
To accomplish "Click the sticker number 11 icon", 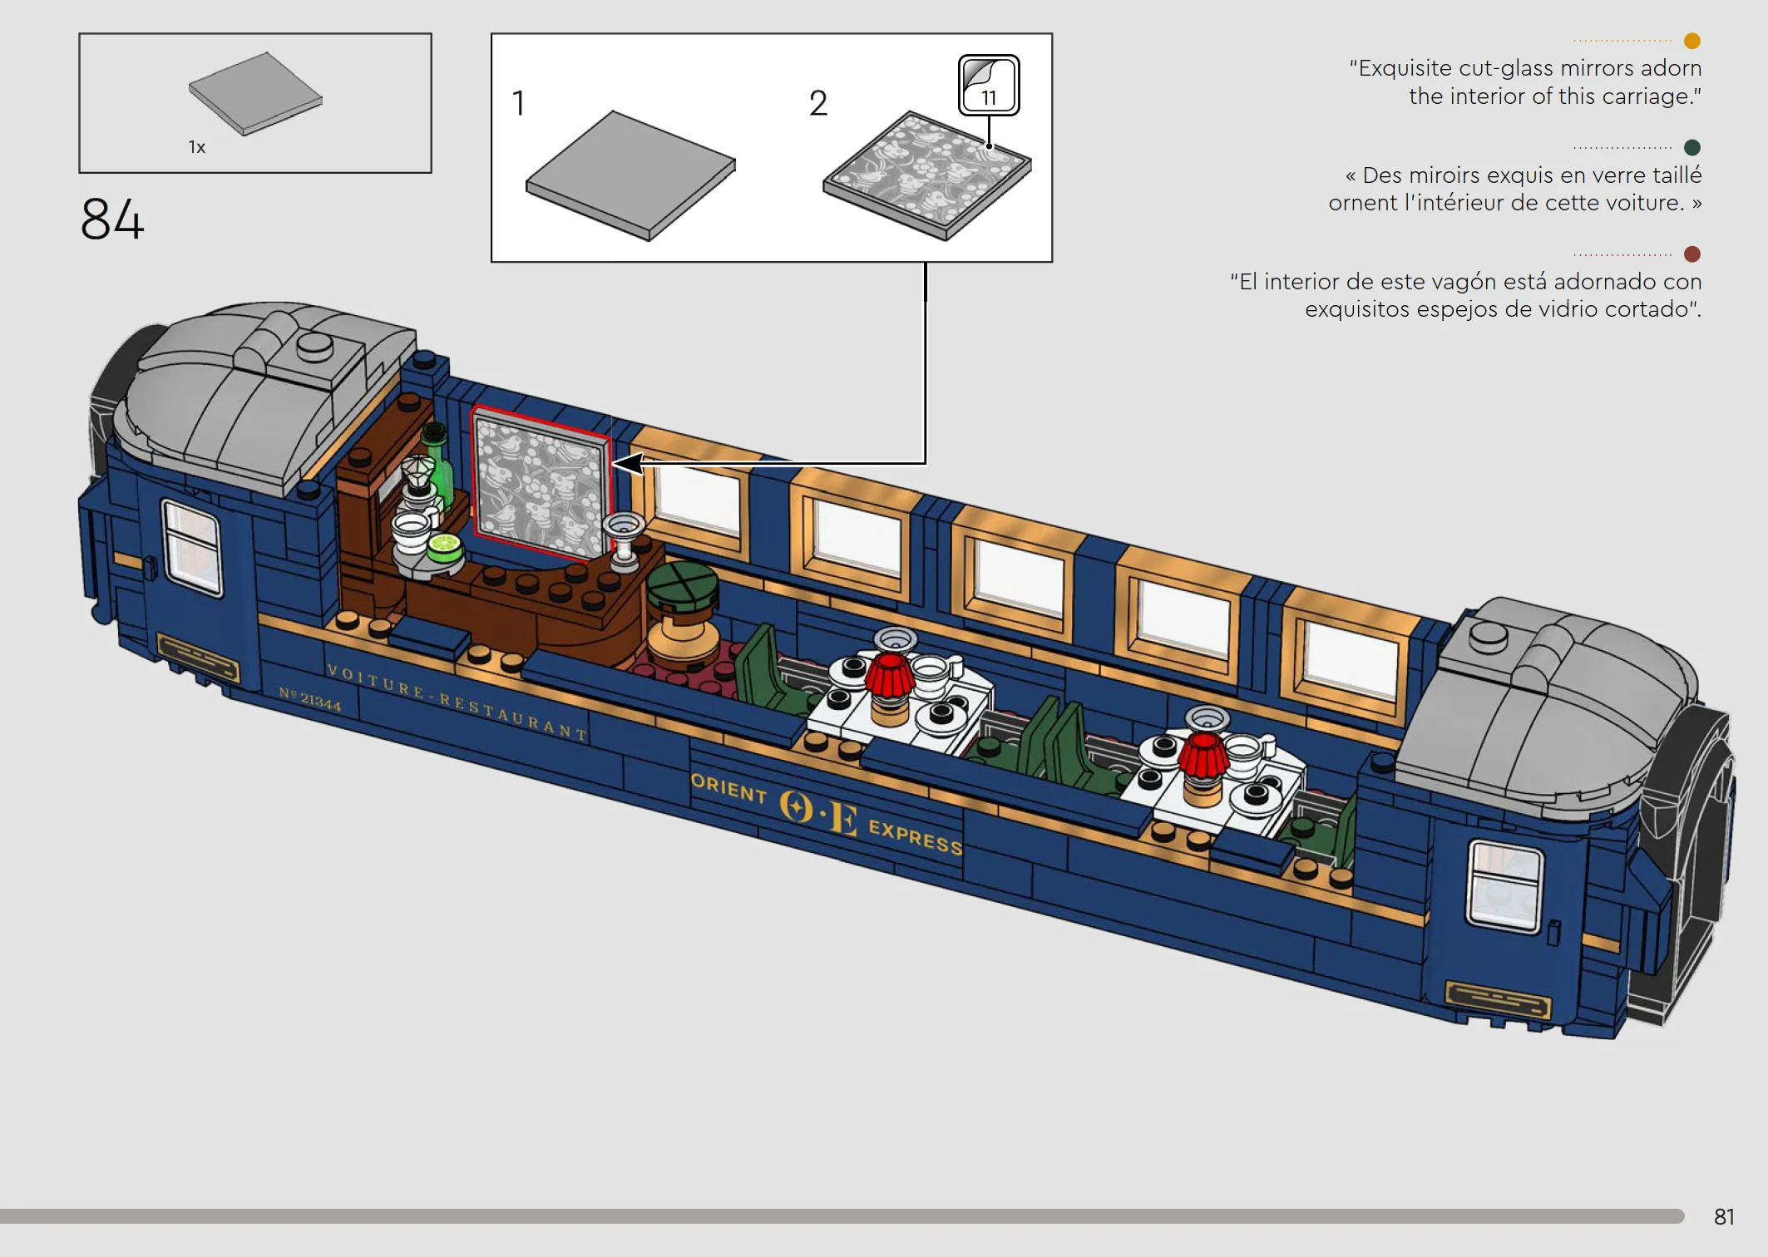I will pyautogui.click(x=989, y=85).
